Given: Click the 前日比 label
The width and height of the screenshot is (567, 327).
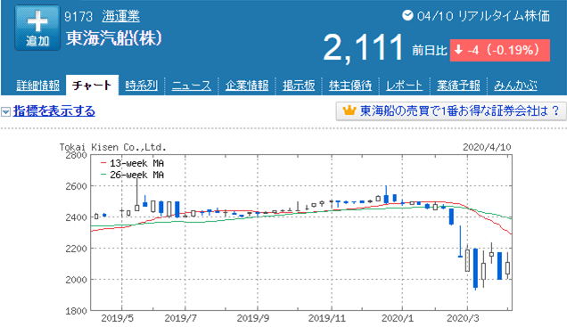Looking at the screenshot, I should click(x=430, y=51).
